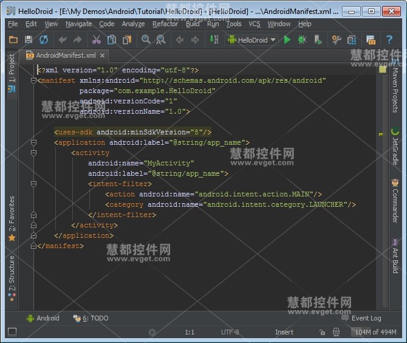Cut selection with scissors icon
407x343 pixels.
pos(97,40)
